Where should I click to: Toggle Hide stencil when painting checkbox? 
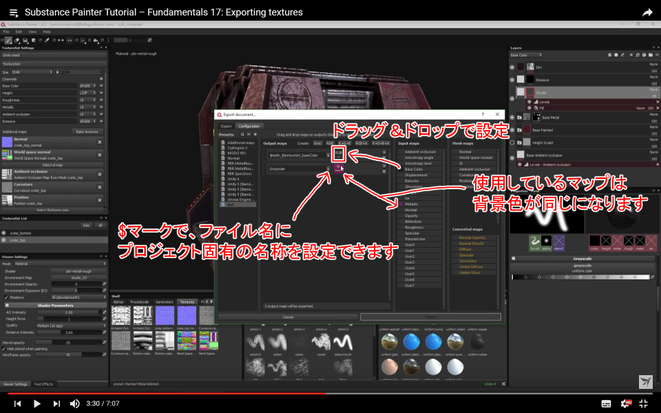(x=4, y=349)
